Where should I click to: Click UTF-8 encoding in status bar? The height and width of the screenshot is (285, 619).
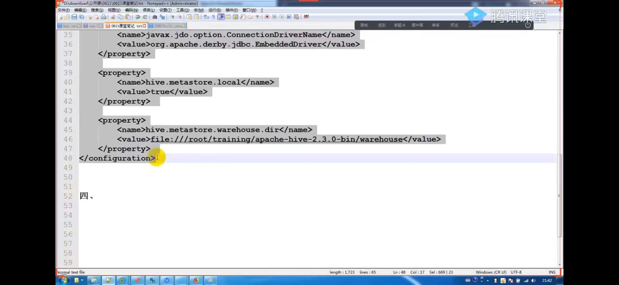tap(516, 272)
